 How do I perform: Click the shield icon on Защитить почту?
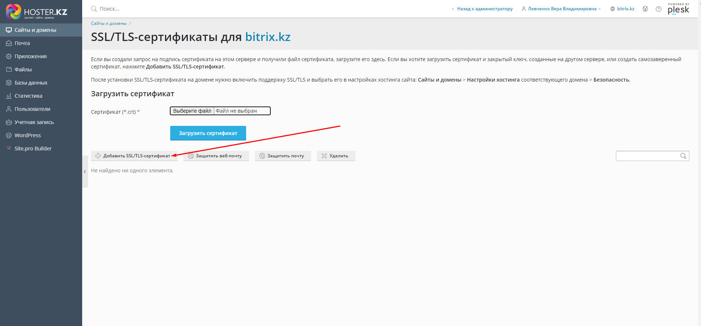(x=262, y=156)
